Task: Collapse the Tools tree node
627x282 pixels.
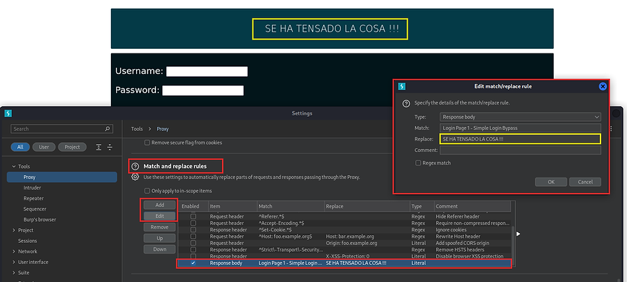Action: [x=14, y=166]
